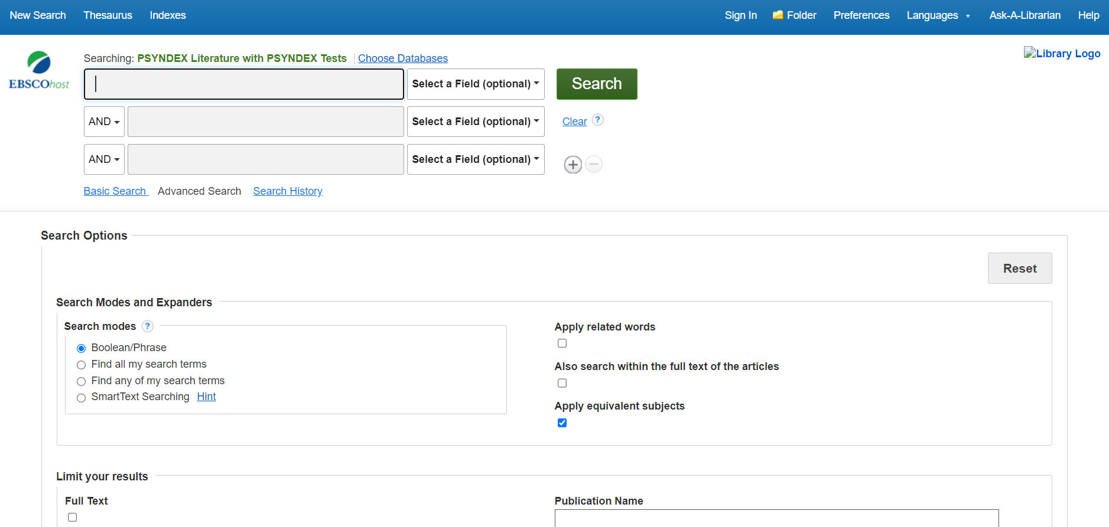Open the Folder icon in top bar
Image resolution: width=1109 pixels, height=527 pixels.
tap(778, 15)
